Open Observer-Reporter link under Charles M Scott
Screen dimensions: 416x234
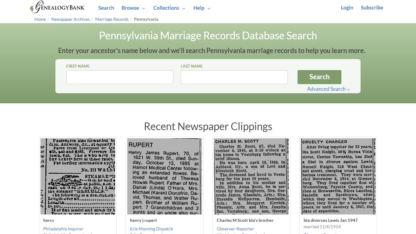pyautogui.click(x=235, y=229)
